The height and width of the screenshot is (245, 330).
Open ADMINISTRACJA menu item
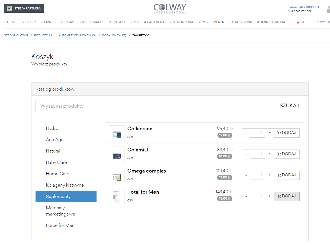(x=271, y=22)
